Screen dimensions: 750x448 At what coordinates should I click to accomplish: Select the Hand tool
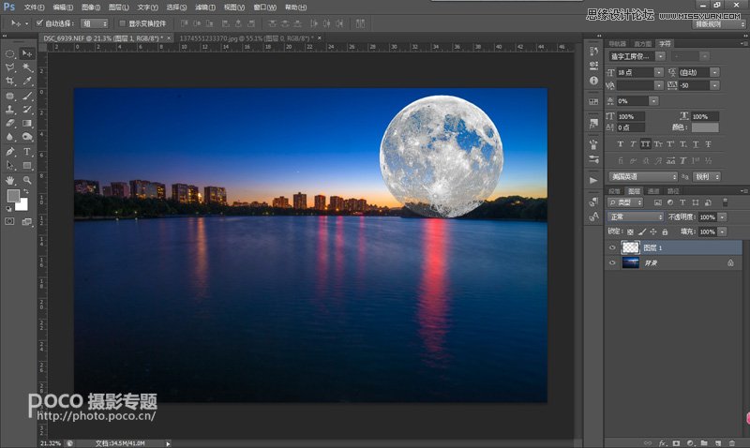[x=10, y=180]
